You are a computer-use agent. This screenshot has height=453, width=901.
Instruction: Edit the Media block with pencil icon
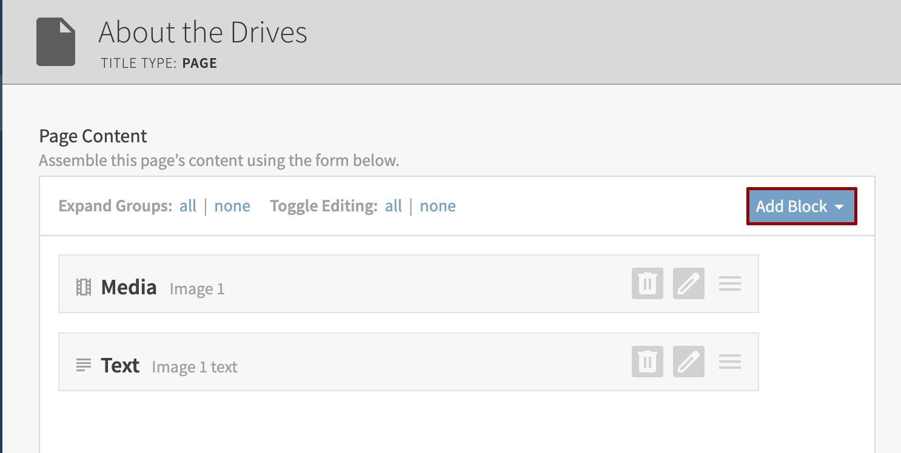[689, 283]
